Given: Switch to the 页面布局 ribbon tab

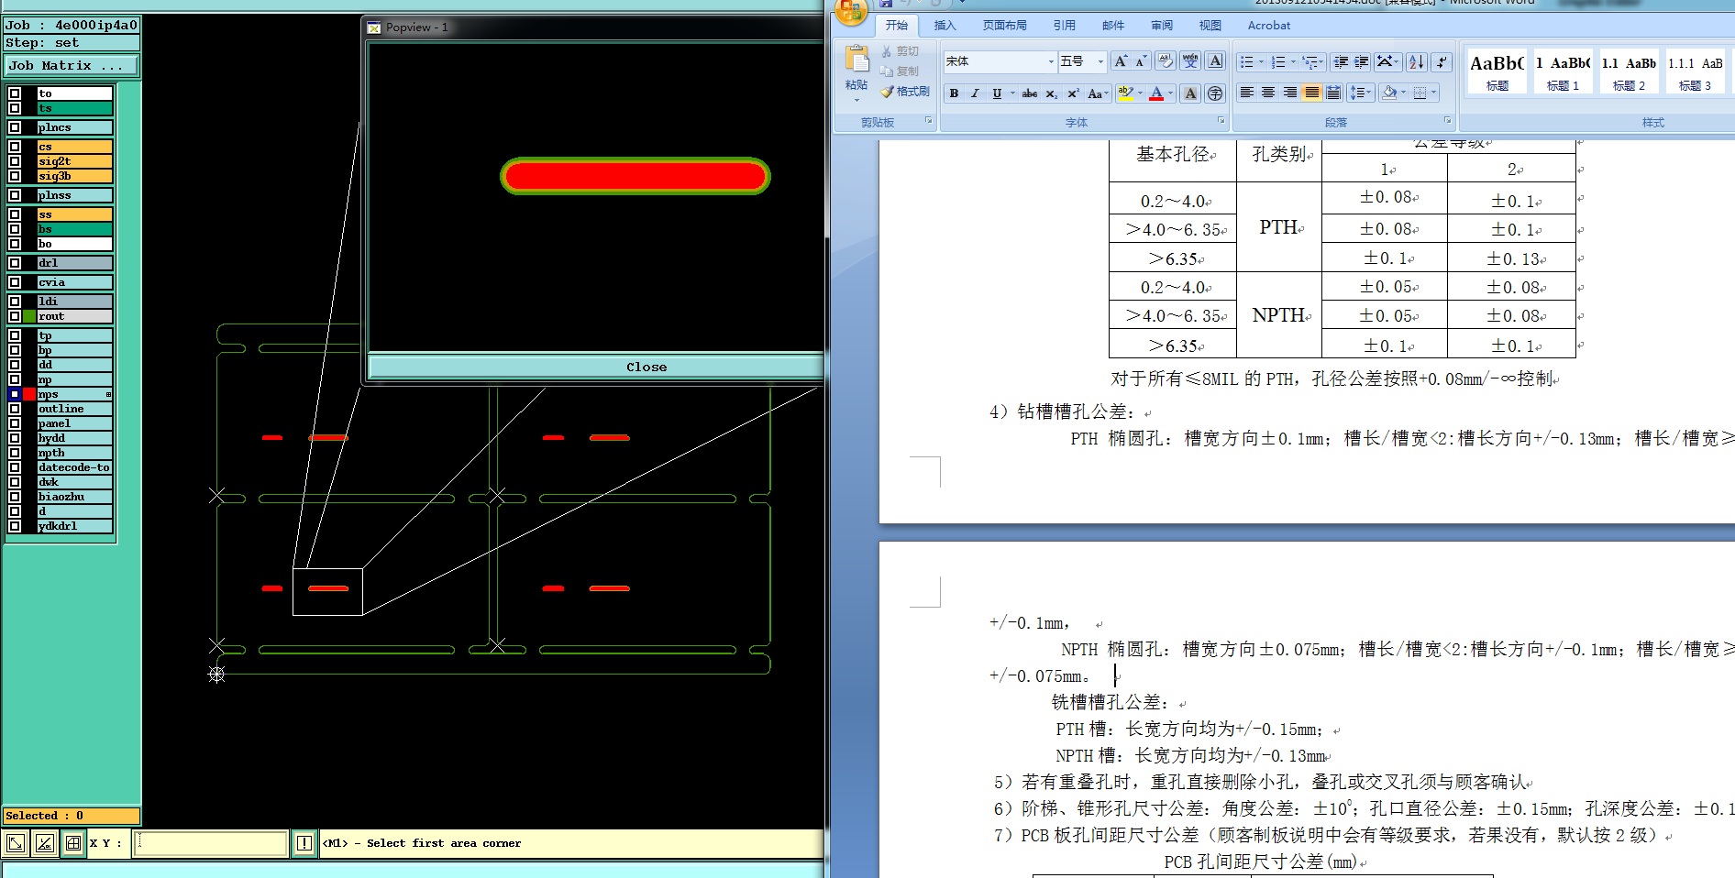Looking at the screenshot, I should coord(1005,26).
